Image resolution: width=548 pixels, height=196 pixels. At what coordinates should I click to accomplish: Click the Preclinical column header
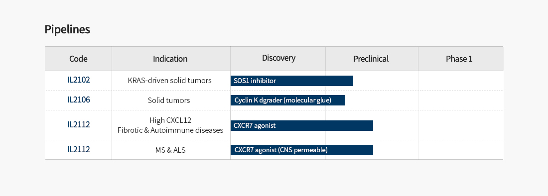pyautogui.click(x=371, y=59)
